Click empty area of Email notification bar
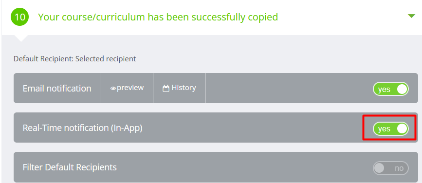This screenshot has width=422, height=183. point(289,88)
